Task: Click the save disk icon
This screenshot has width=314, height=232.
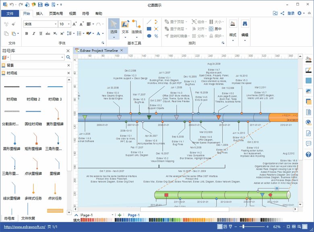Action: (40, 4)
